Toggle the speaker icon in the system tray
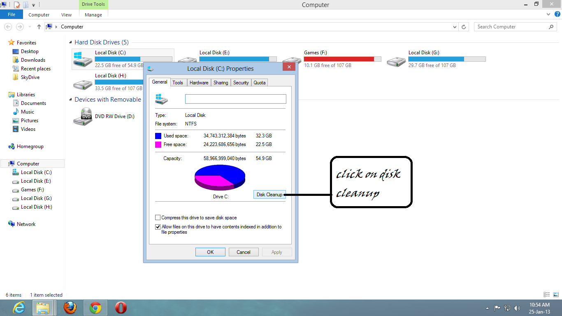 pos(517,308)
